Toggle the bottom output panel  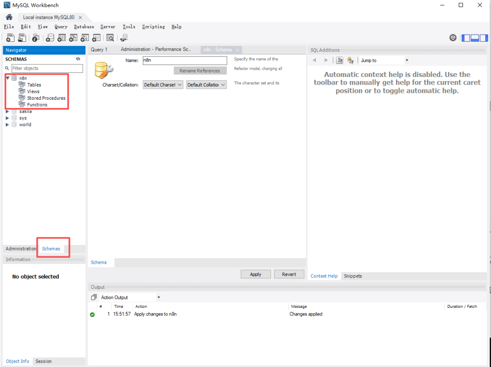(x=475, y=38)
